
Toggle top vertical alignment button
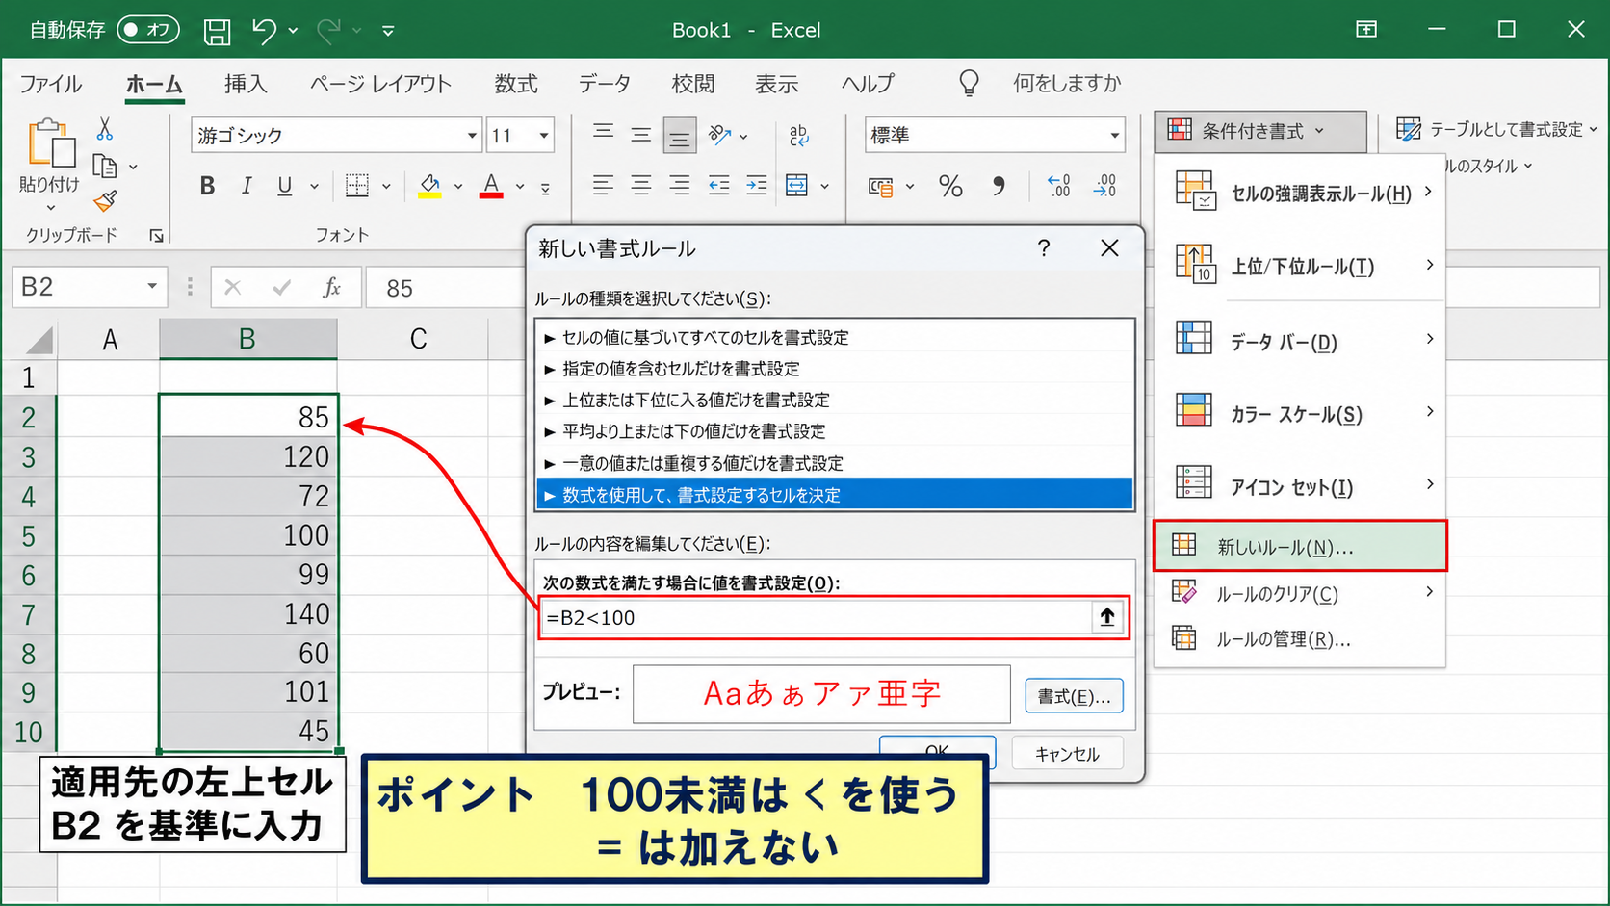604,133
